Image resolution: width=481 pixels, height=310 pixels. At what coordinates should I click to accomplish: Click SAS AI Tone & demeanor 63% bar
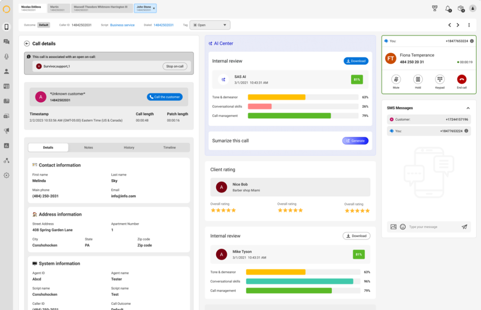tap(303, 97)
